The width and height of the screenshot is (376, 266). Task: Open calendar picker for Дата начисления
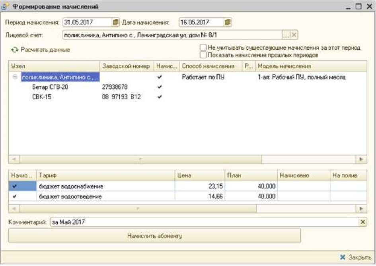(228, 22)
